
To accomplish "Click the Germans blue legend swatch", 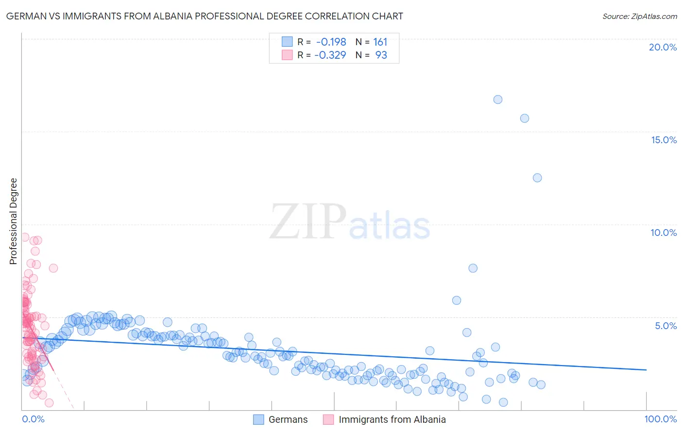I will (x=259, y=419).
